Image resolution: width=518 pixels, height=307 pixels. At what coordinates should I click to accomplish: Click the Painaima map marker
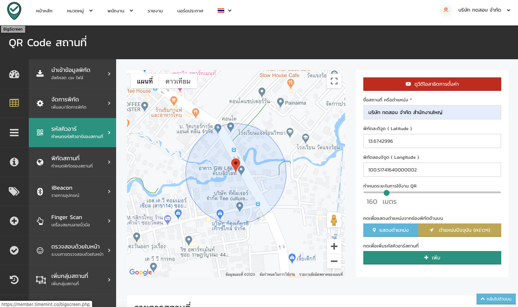coord(280,102)
